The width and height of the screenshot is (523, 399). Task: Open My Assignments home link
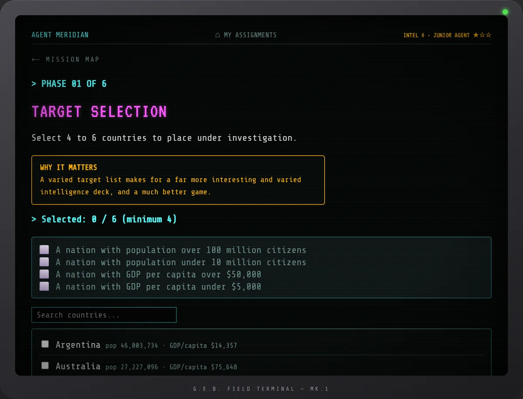point(246,35)
